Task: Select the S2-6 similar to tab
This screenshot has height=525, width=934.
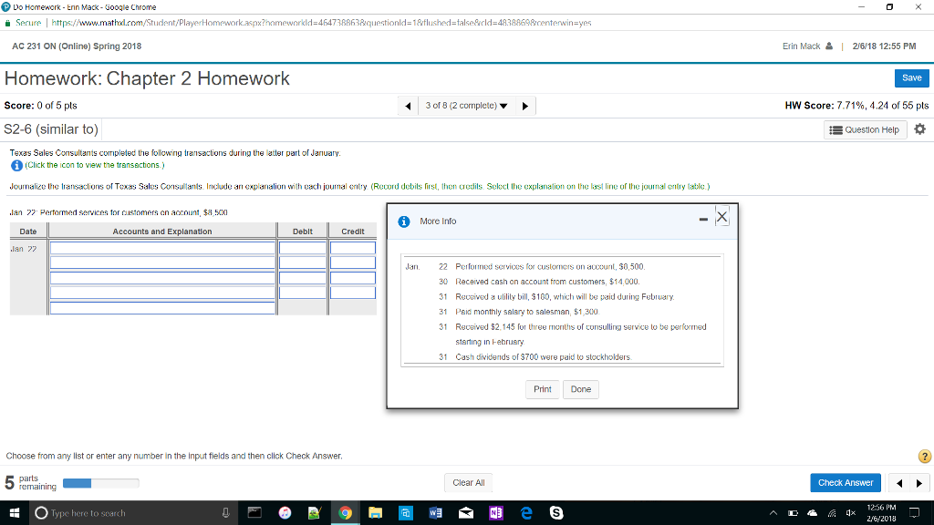Action: 48,129
